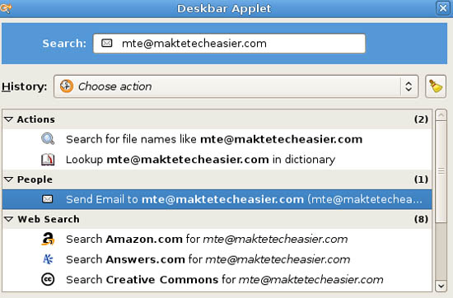Collapse the People group
453x298 pixels.
tap(9, 179)
